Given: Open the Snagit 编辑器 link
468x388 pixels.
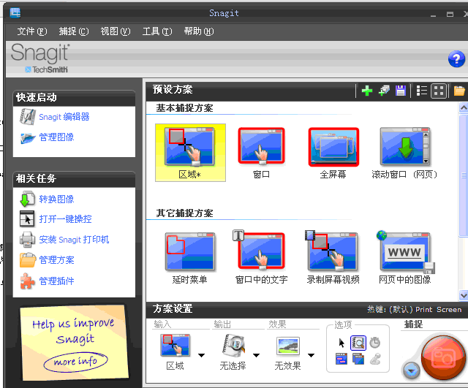Looking at the screenshot, I should [64, 117].
